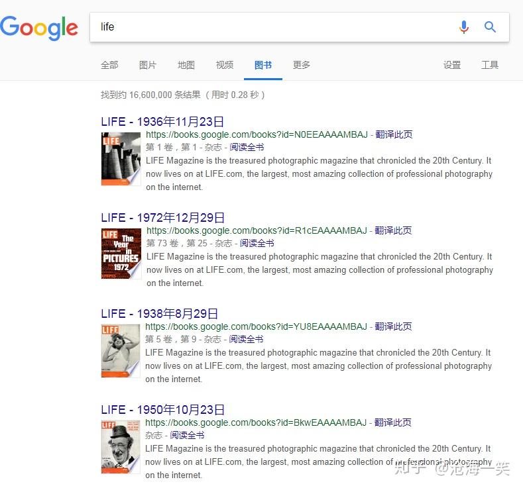The image size is (523, 490).
Task: Click 翻译此页 for the YU8EAAAAMBAJ result
Action: [393, 326]
